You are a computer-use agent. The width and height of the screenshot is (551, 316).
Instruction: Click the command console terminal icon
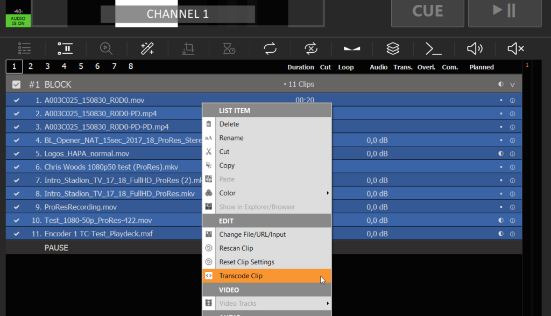click(433, 48)
